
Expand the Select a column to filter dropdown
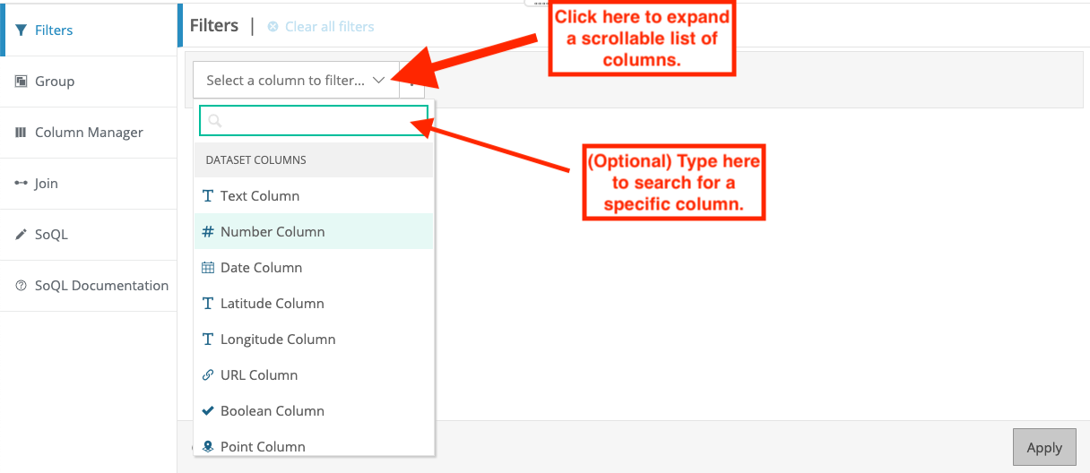click(296, 81)
